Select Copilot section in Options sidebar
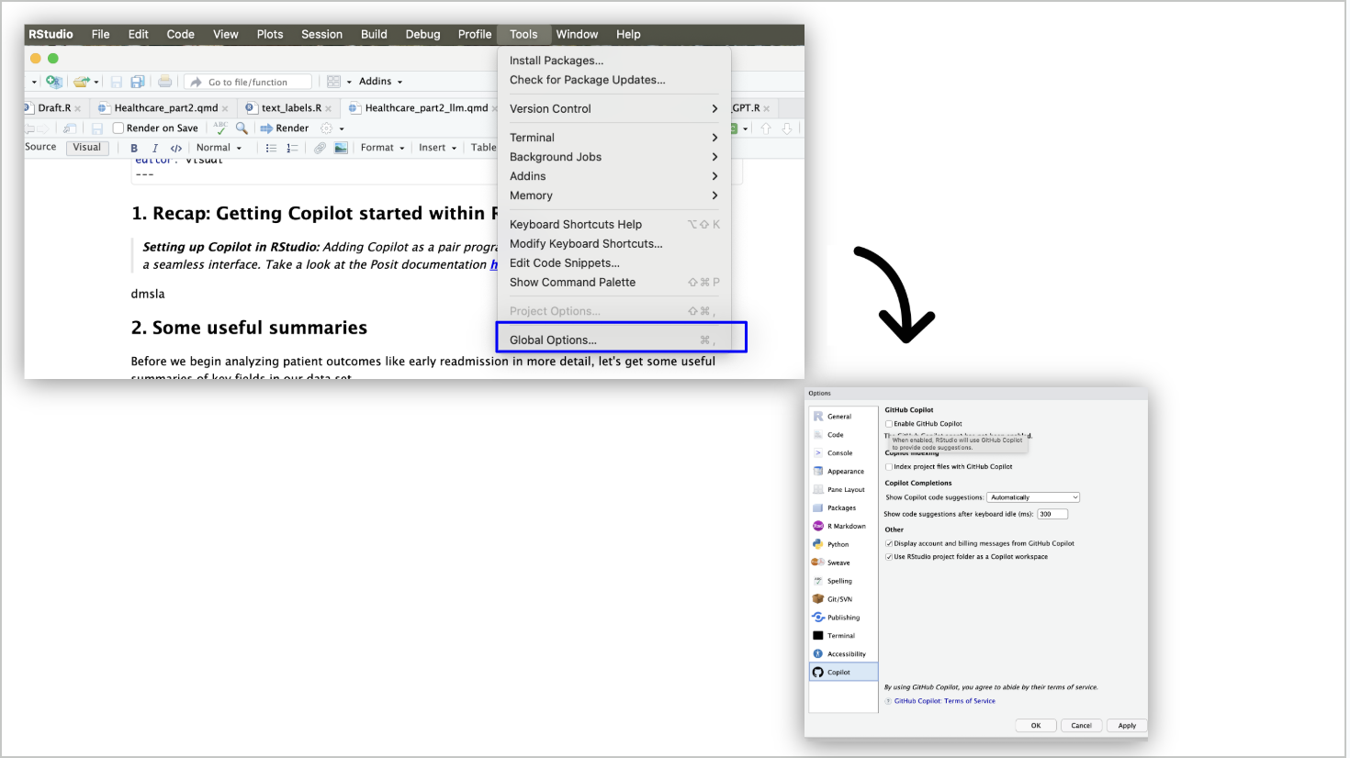This screenshot has height=758, width=1350. tap(843, 673)
